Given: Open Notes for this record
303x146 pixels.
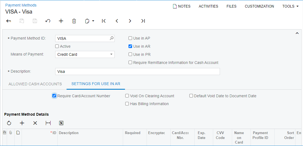Looking at the screenshot, I should [x=182, y=7].
